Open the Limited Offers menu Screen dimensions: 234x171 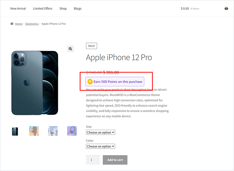coord(42,8)
